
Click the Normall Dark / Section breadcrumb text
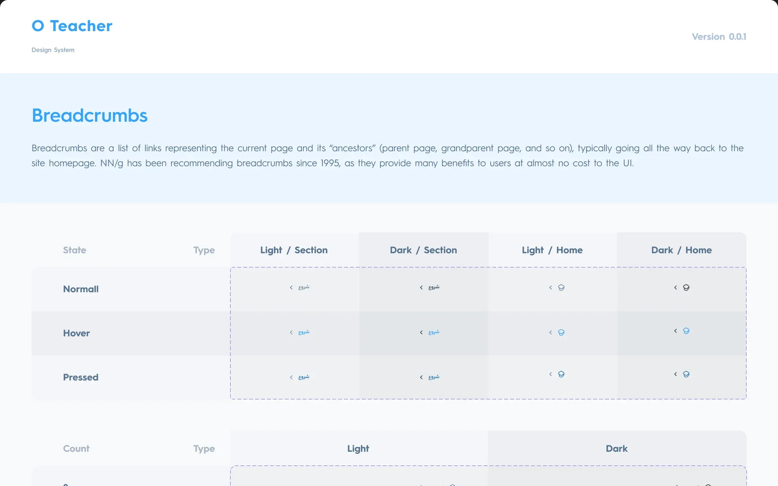[x=434, y=287]
